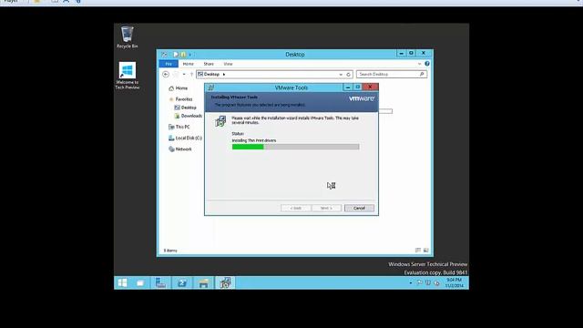
Task: Select Favorites in the navigation pane
Action: click(180, 99)
